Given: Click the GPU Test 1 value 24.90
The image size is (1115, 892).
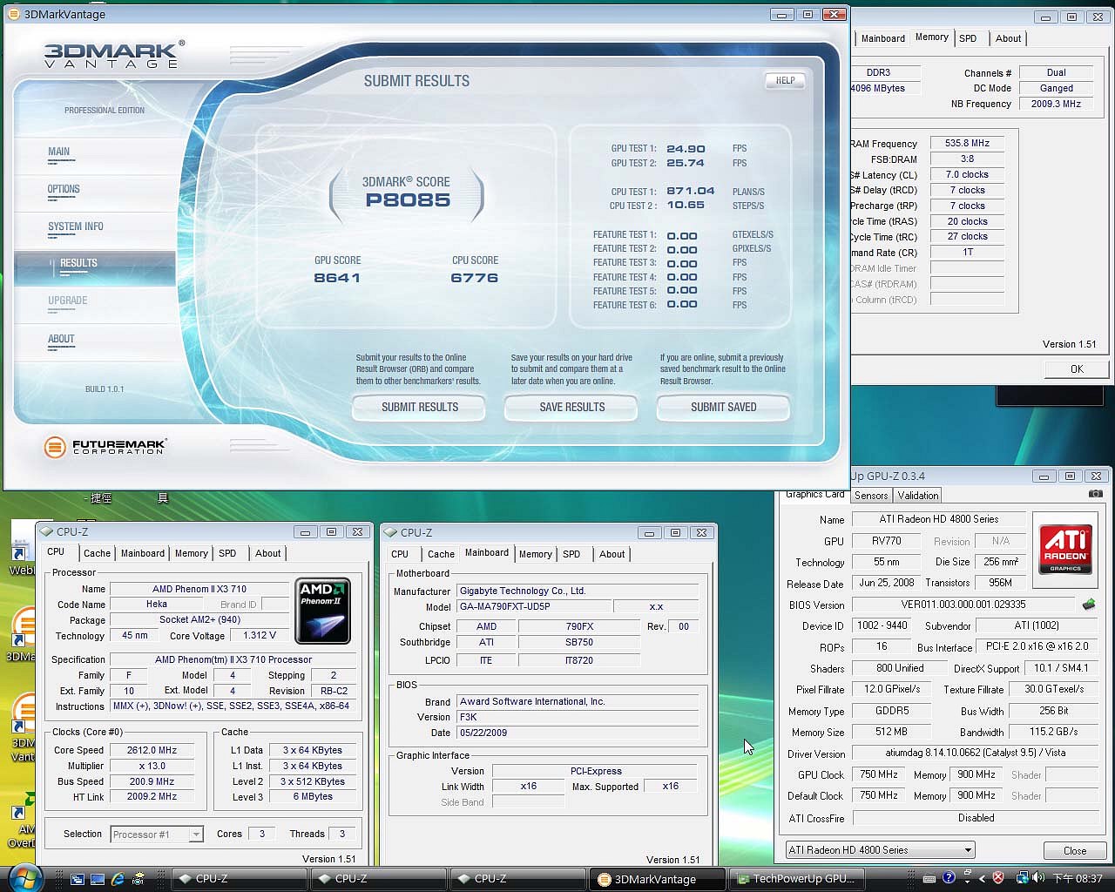Looking at the screenshot, I should point(686,149).
